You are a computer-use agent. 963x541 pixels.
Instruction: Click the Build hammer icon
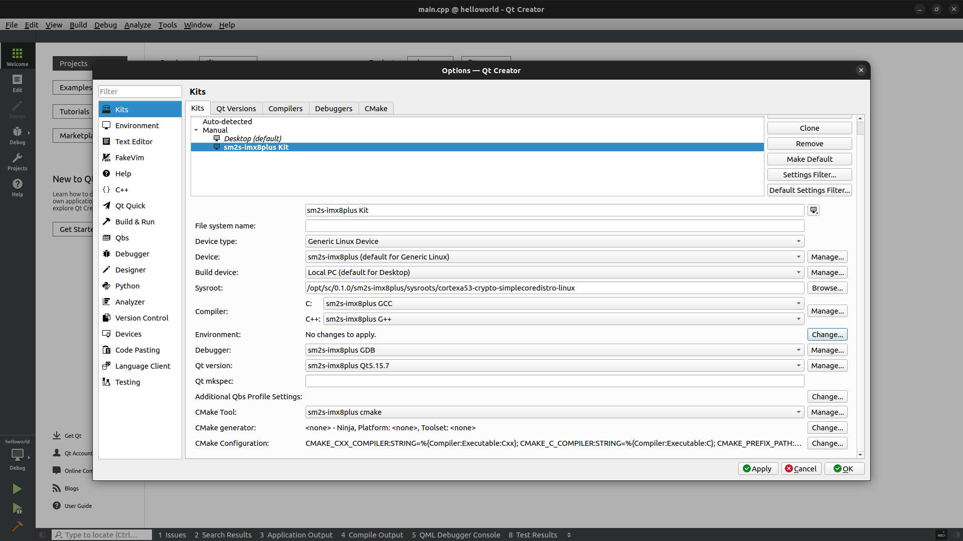(x=17, y=526)
